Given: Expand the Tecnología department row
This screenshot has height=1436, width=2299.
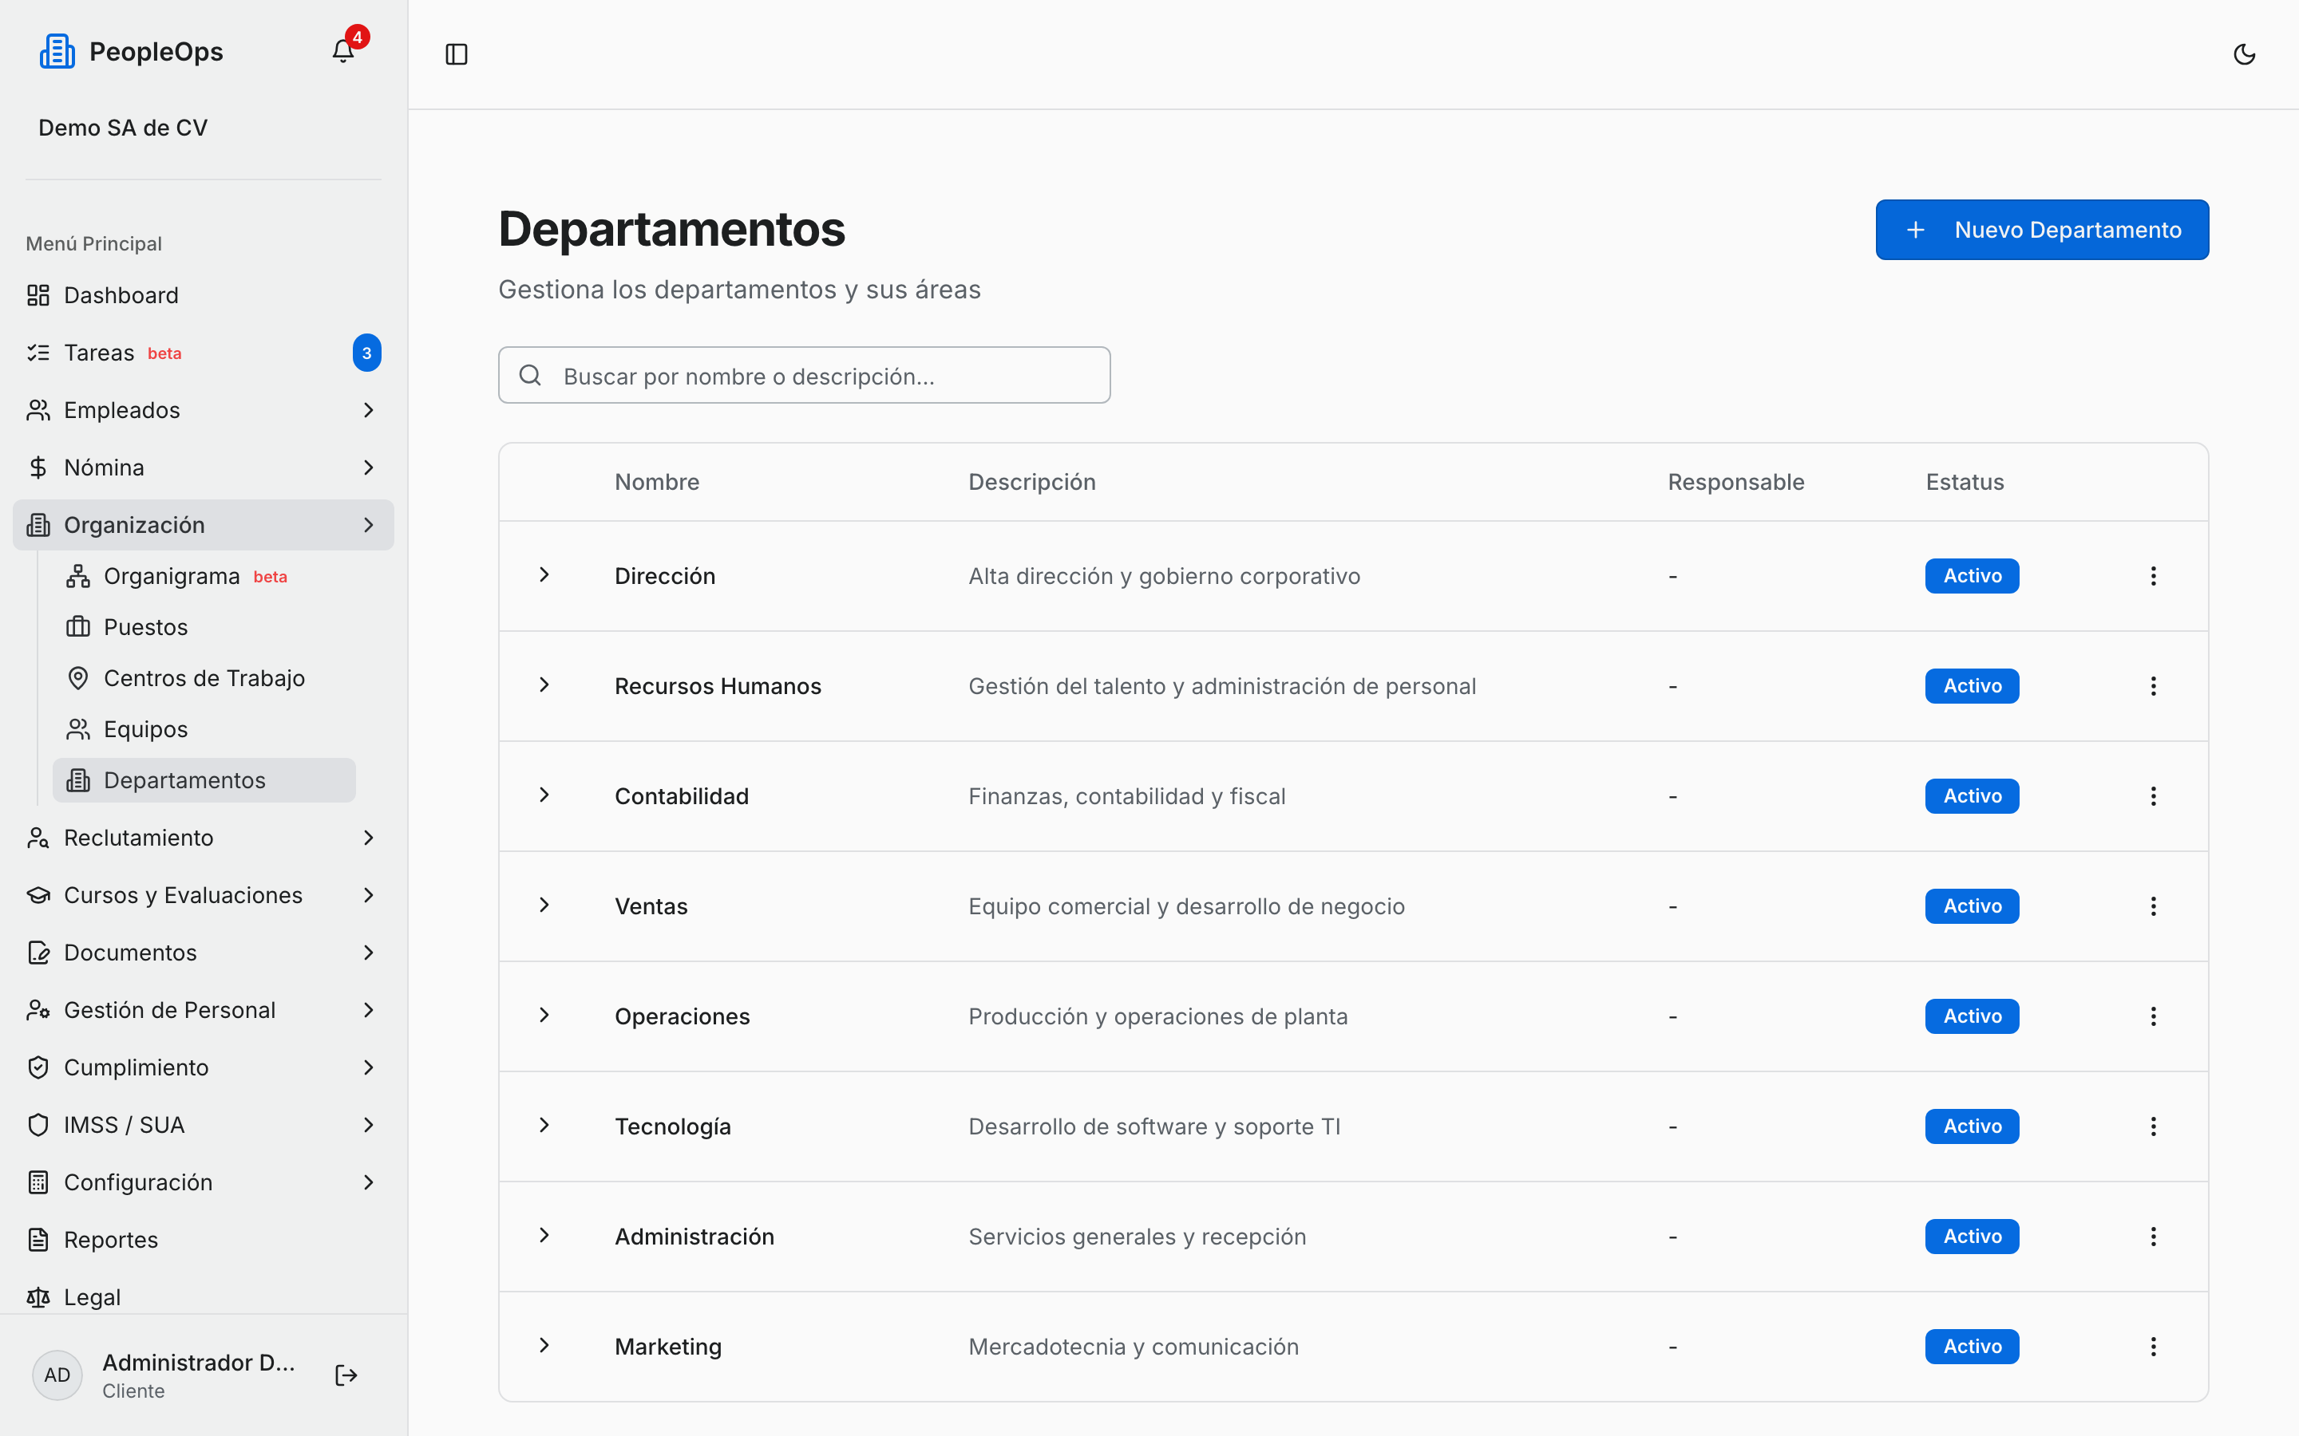Looking at the screenshot, I should [544, 1126].
